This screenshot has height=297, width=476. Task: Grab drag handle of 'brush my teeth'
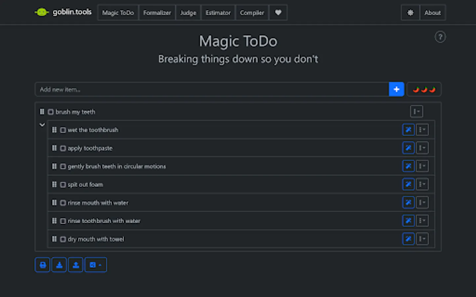pos(42,112)
